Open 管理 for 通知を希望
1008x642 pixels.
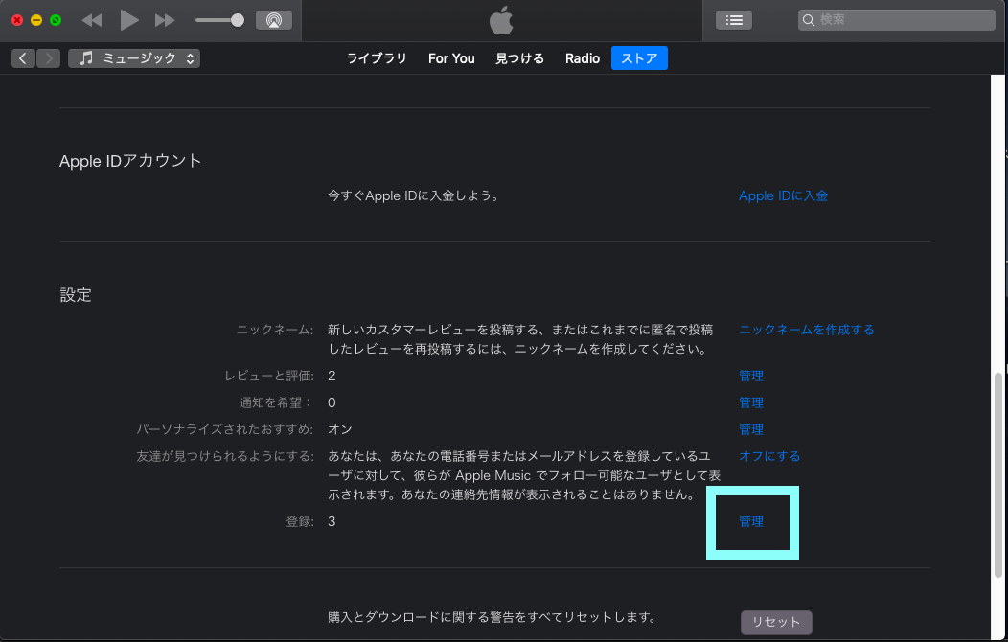click(x=751, y=403)
